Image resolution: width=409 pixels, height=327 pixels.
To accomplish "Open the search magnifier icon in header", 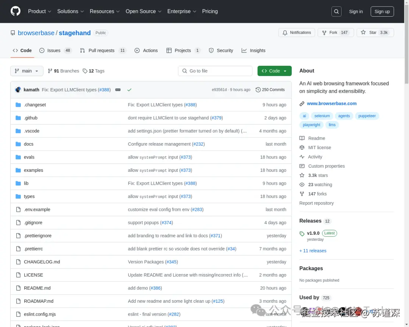I will [336, 11].
